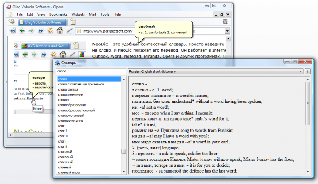This screenshot has height=184, width=318.
Task: Click the inner page reload icon
Action: pos(53,54)
